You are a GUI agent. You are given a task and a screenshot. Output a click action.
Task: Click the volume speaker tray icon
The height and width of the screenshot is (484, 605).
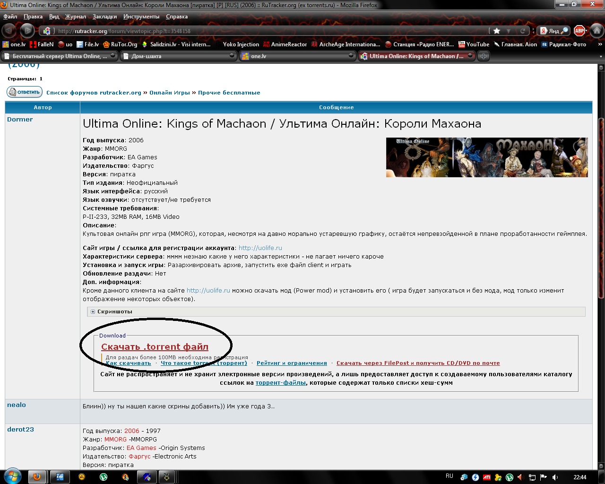555,477
